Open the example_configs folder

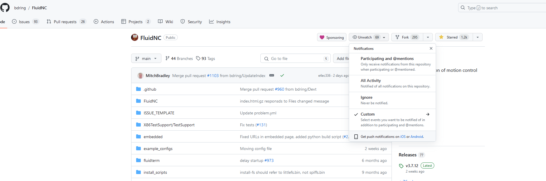158,149
